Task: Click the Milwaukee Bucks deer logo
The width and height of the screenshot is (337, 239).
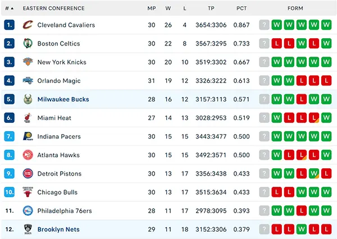Action: click(x=28, y=99)
